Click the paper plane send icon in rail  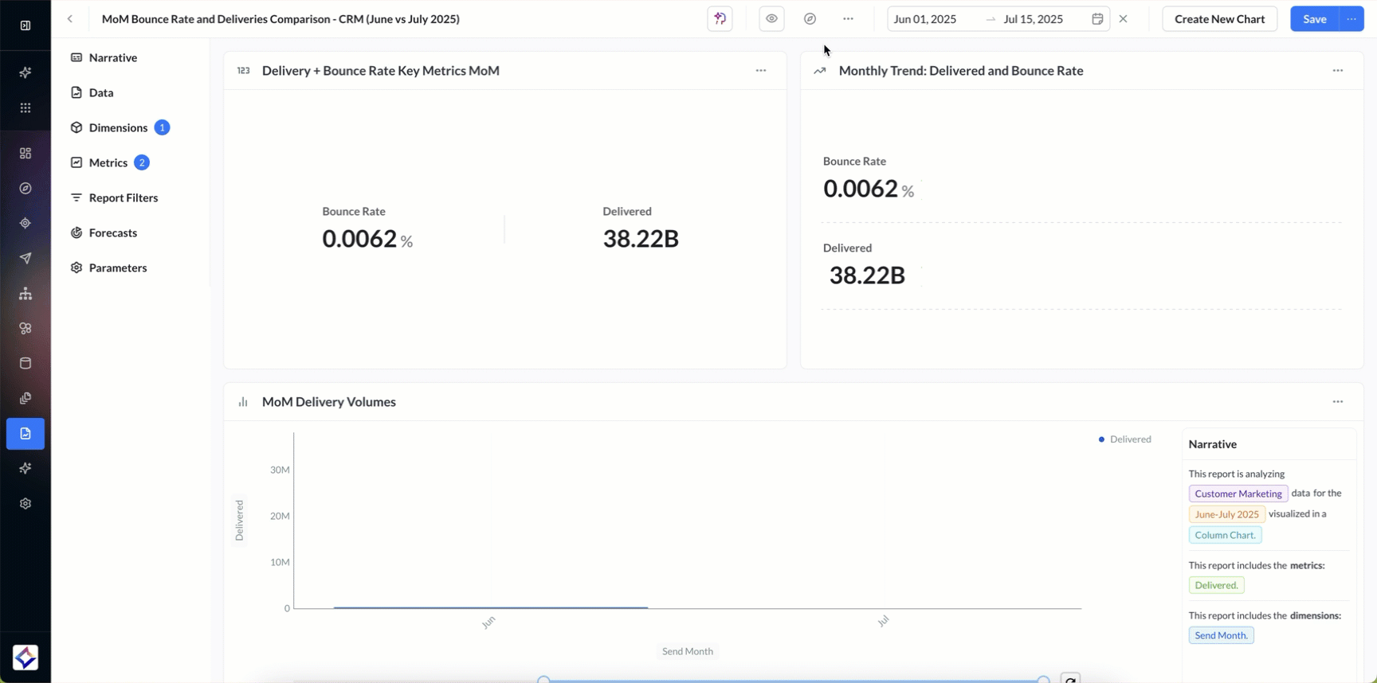25,258
